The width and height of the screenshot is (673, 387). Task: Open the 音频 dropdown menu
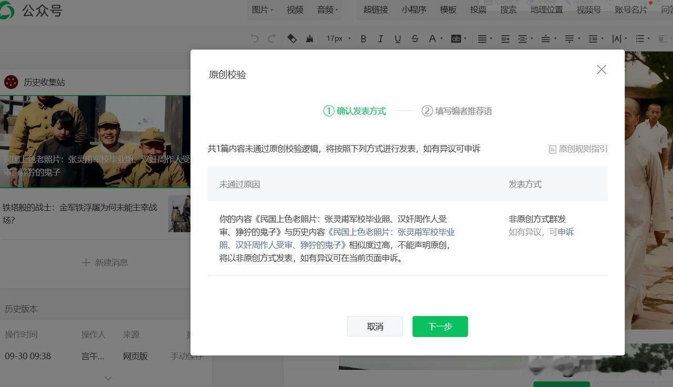tap(327, 9)
